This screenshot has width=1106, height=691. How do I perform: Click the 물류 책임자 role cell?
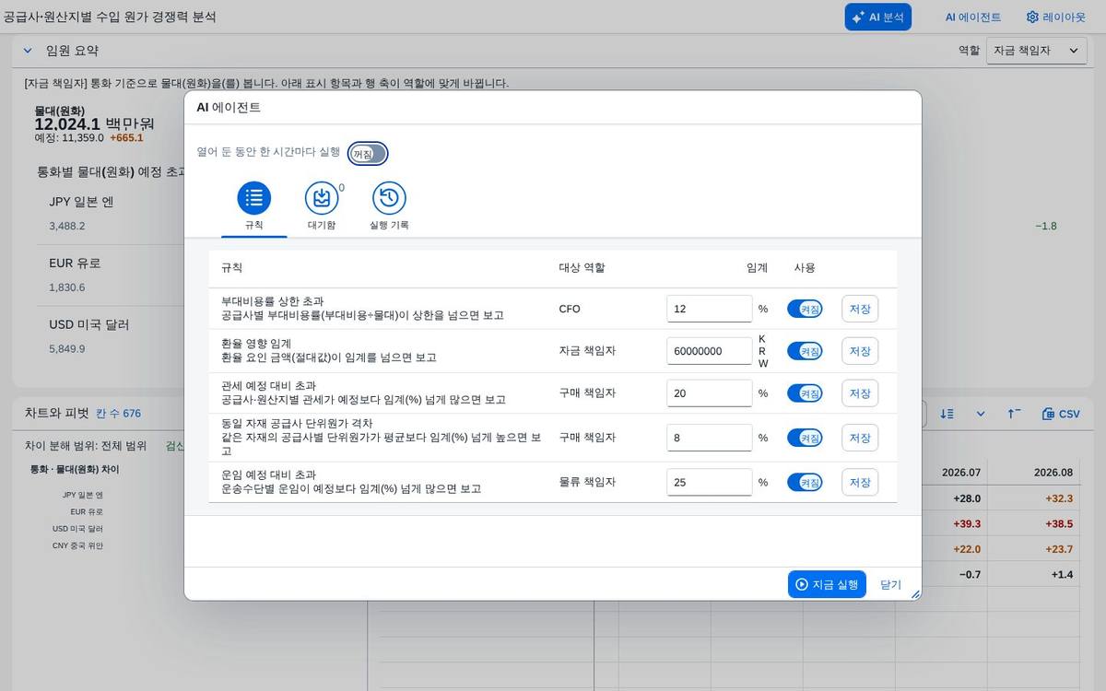(x=587, y=482)
